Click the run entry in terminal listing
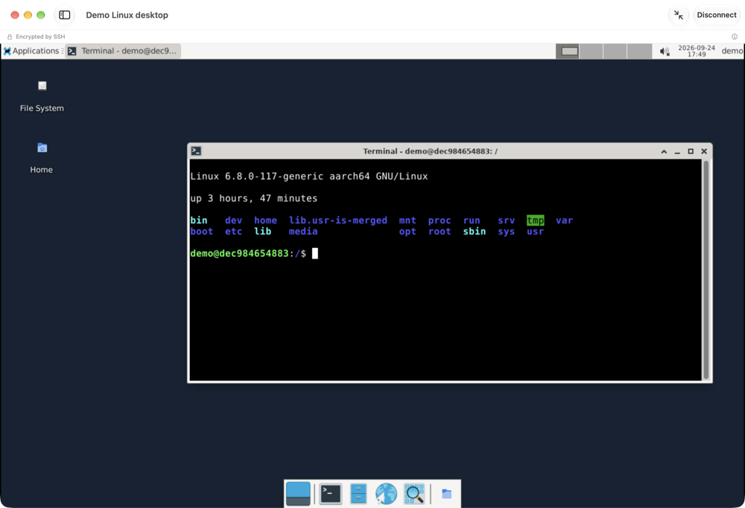This screenshot has width=745, height=508. pos(472,220)
